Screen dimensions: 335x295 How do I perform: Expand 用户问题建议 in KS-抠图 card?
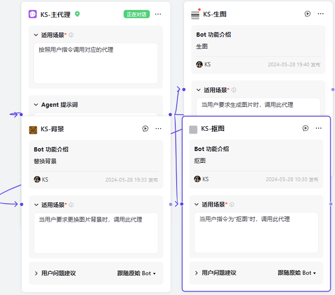(196, 272)
